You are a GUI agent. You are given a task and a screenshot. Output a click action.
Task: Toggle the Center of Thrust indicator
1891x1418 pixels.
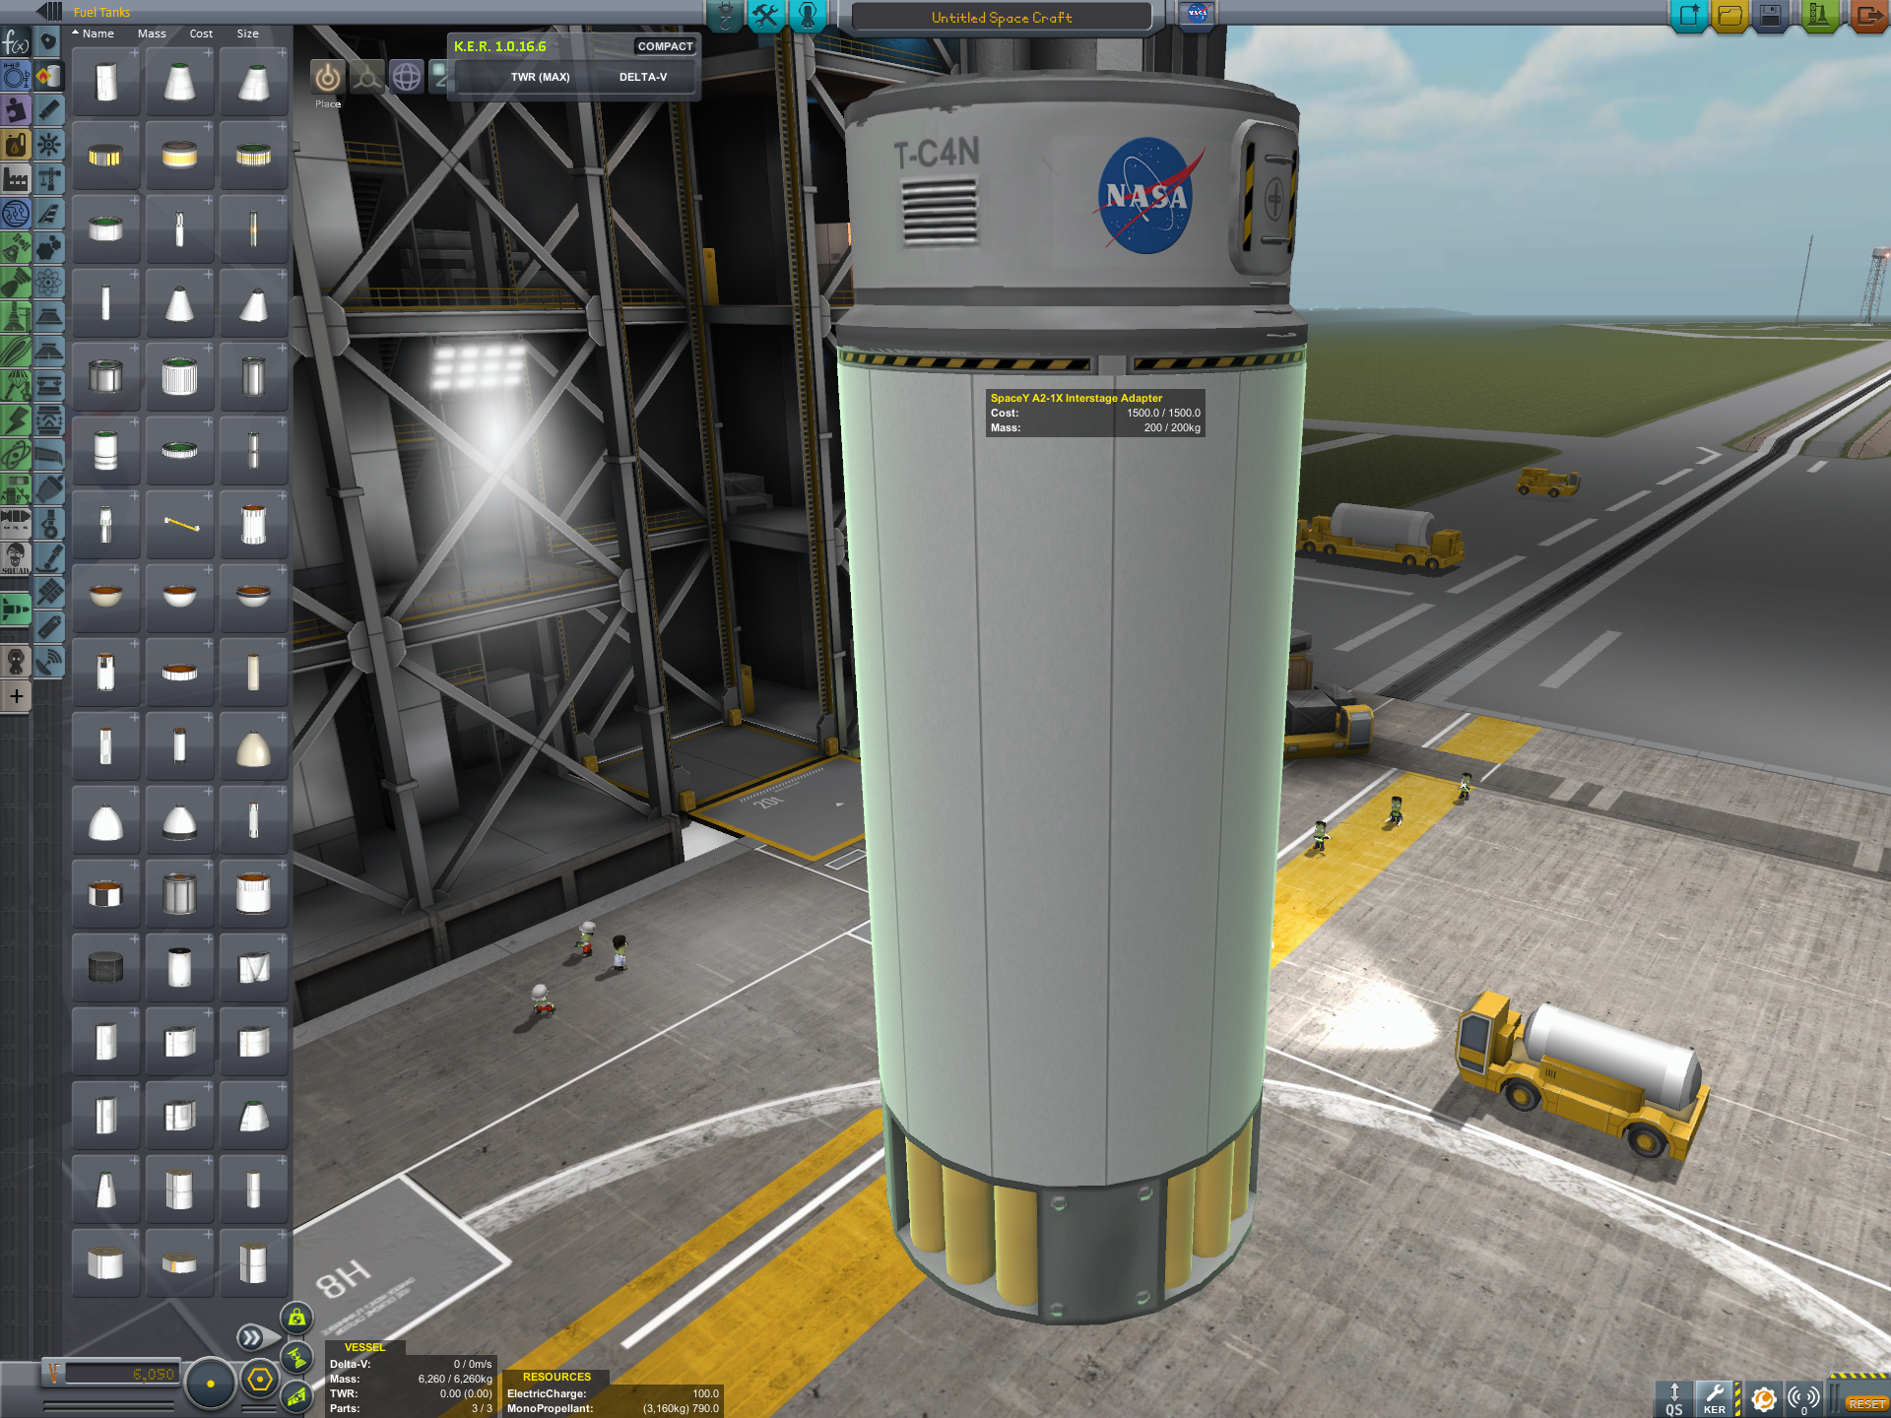[x=296, y=1357]
